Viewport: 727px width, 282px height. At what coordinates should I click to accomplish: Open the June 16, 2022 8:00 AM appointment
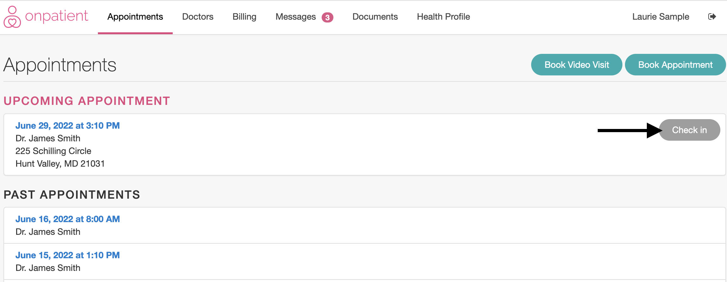tap(68, 219)
